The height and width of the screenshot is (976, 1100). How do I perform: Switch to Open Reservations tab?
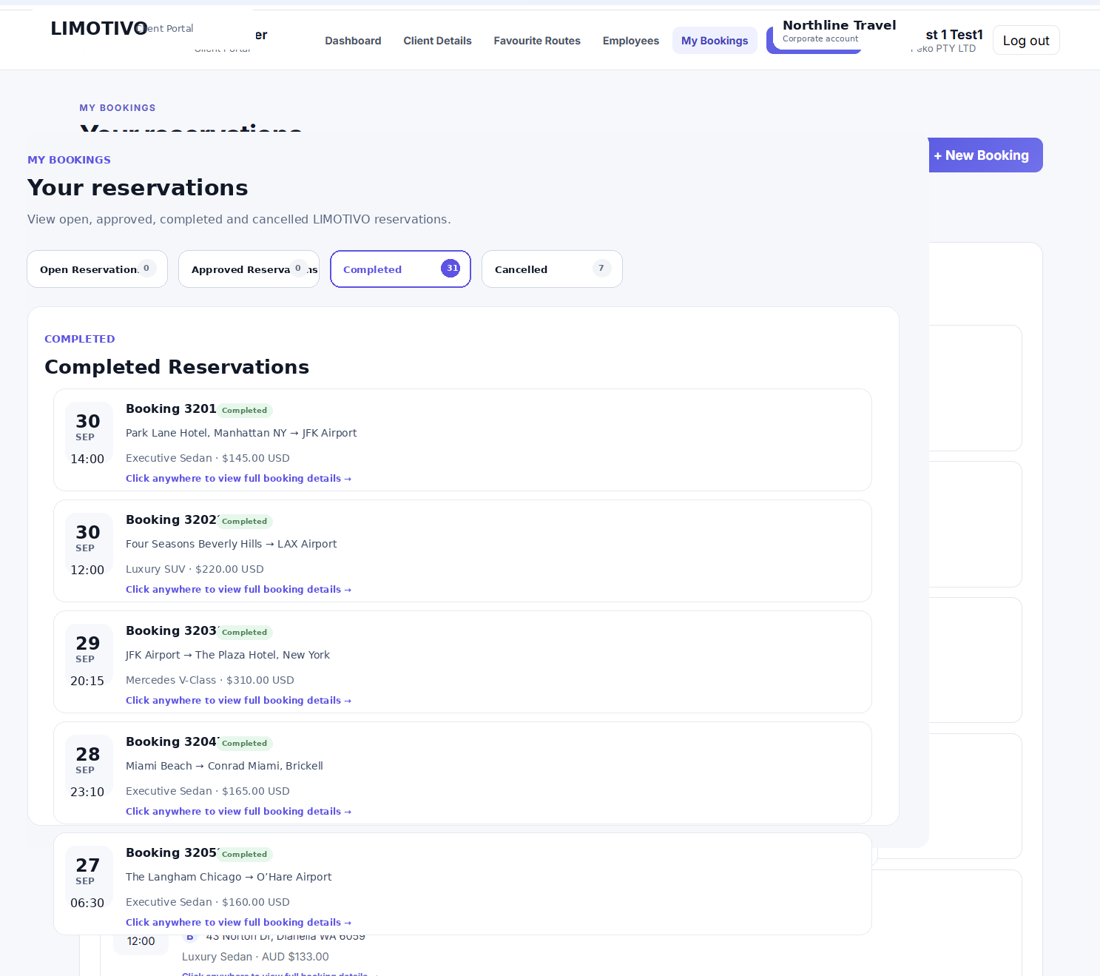tap(98, 269)
